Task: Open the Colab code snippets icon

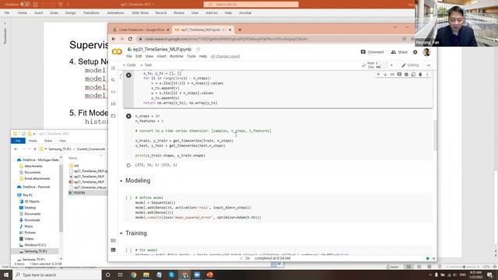Action: point(113,92)
